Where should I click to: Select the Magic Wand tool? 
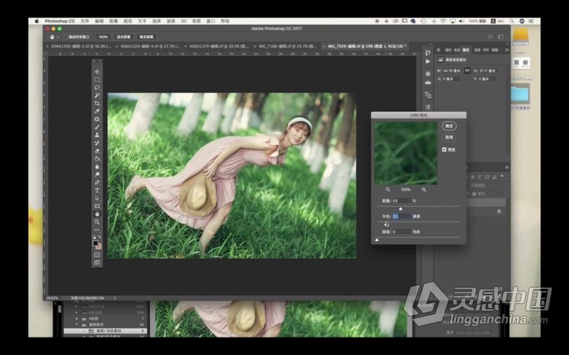[x=97, y=96]
